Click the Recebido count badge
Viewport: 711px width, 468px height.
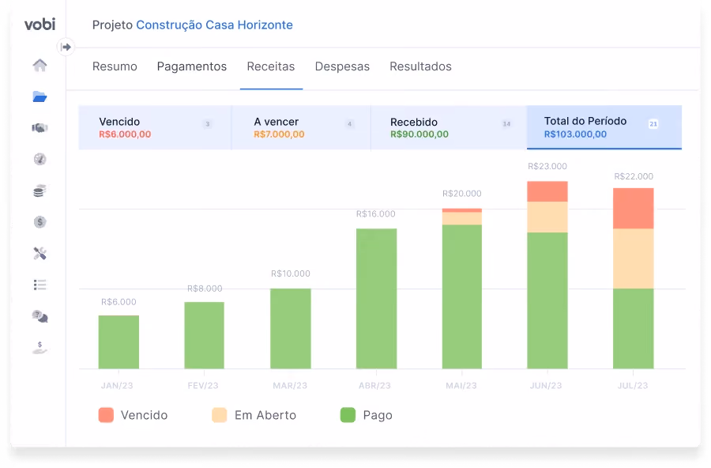click(506, 124)
